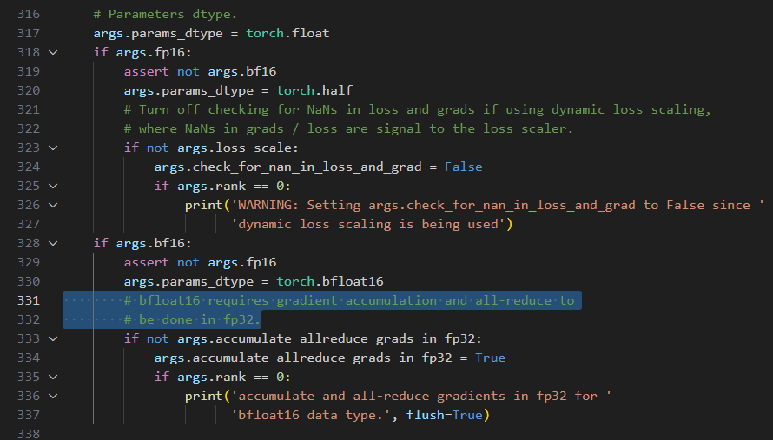Click on 'torch.bfloat16' value
The image size is (773, 440).
(330, 281)
